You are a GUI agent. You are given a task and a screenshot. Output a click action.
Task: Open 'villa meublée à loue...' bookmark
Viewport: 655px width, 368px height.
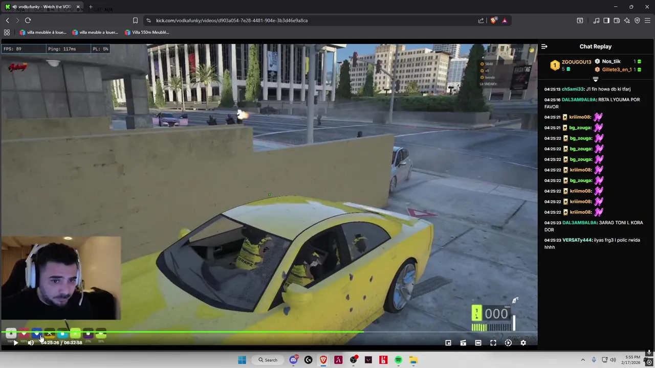click(x=43, y=32)
